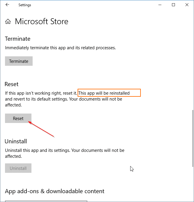This screenshot has height=202, width=194.
Task: Click the greyed-out Uninstall button
Action: (x=18, y=168)
